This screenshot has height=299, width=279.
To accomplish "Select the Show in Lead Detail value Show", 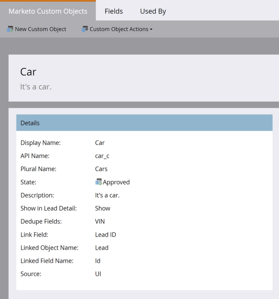I will 103,208.
